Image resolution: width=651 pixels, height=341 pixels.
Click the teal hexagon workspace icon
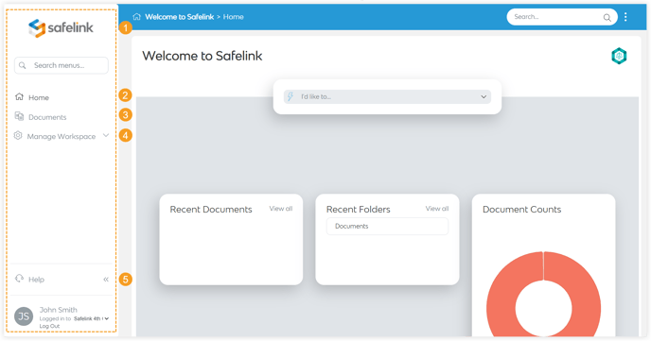619,56
